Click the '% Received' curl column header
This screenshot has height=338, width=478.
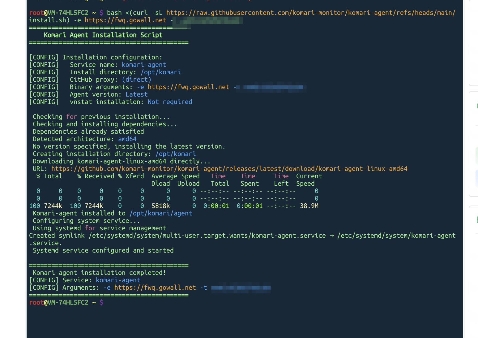[x=96, y=176]
